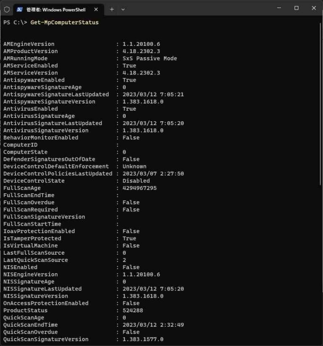Close the terminal window
The image size is (323, 346).
(314, 8)
